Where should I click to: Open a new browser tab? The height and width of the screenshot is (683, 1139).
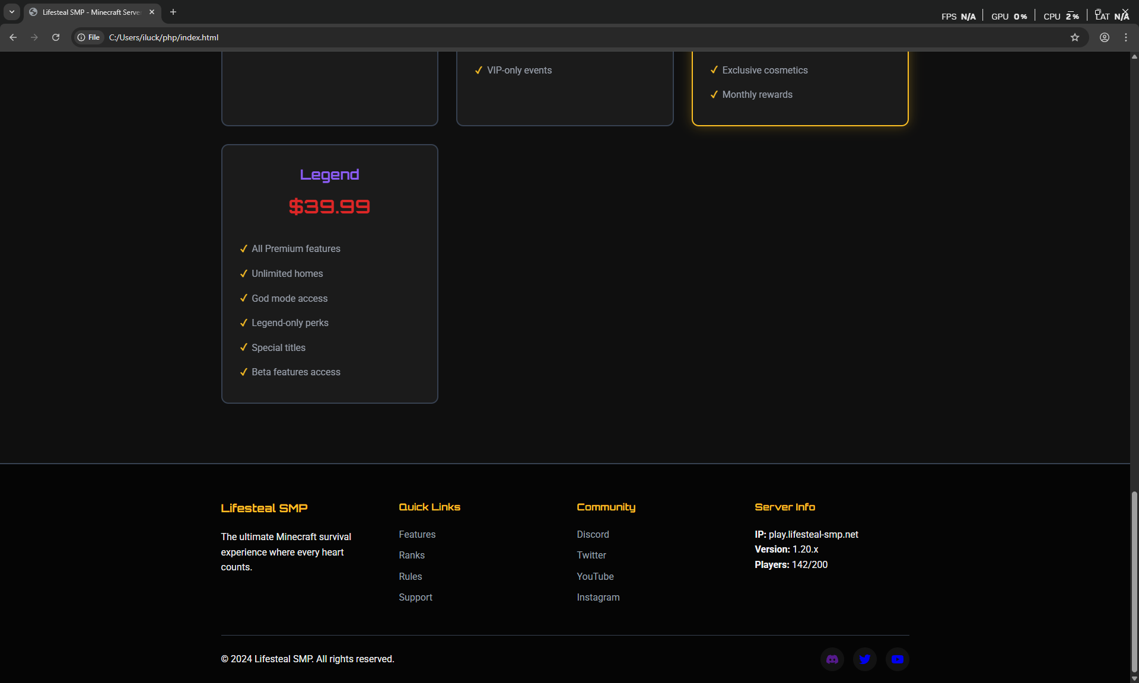[x=173, y=12]
